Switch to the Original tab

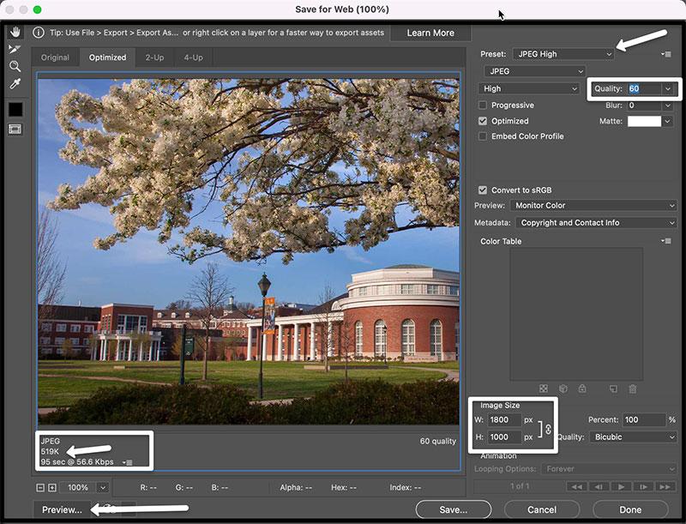55,57
